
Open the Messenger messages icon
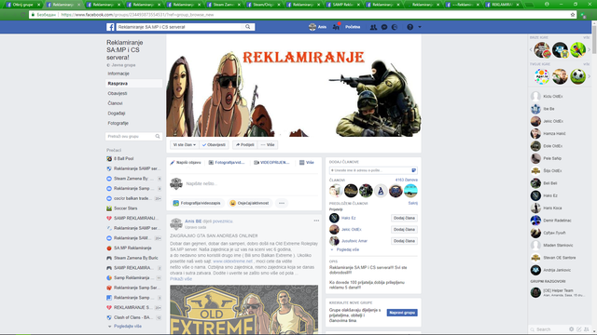click(384, 27)
